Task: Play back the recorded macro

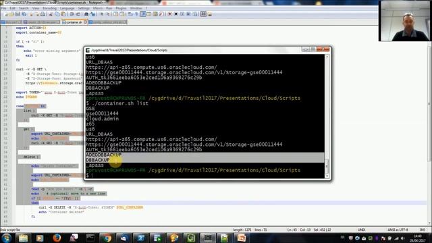Action: 182,14
